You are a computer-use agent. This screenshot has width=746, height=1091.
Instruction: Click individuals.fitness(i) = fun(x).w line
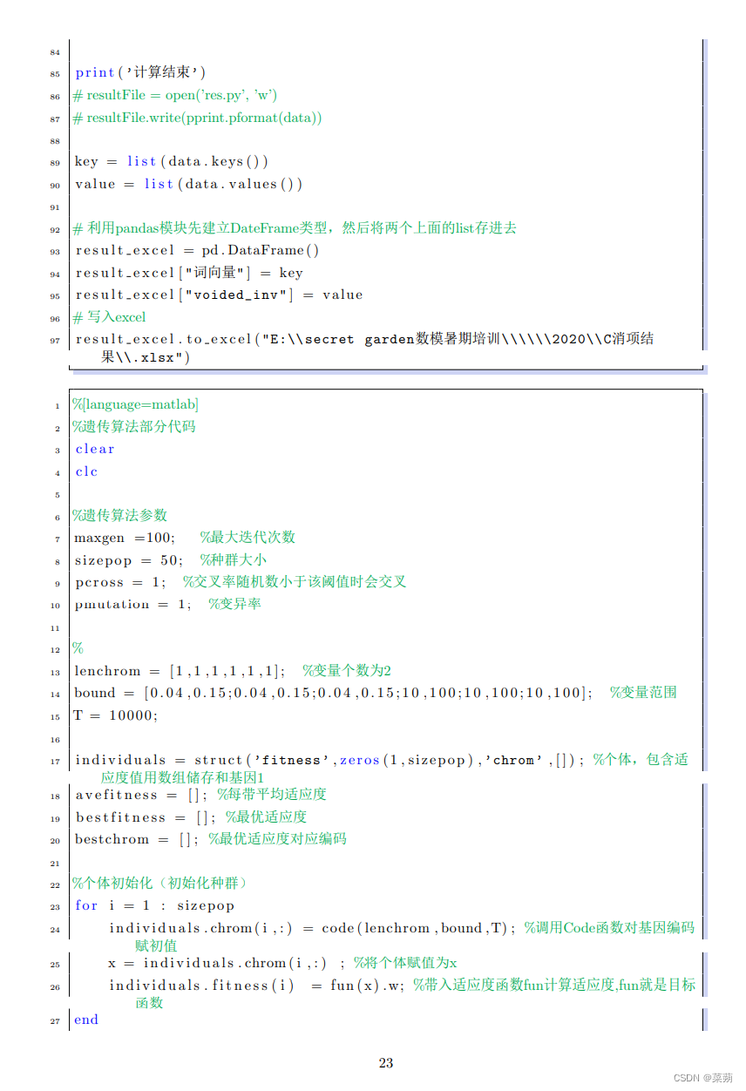coord(402,993)
